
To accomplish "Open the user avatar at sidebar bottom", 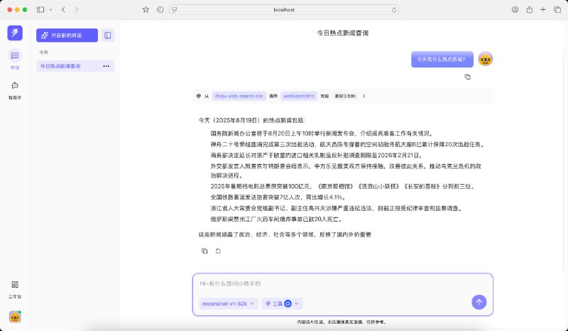I will coord(15,317).
